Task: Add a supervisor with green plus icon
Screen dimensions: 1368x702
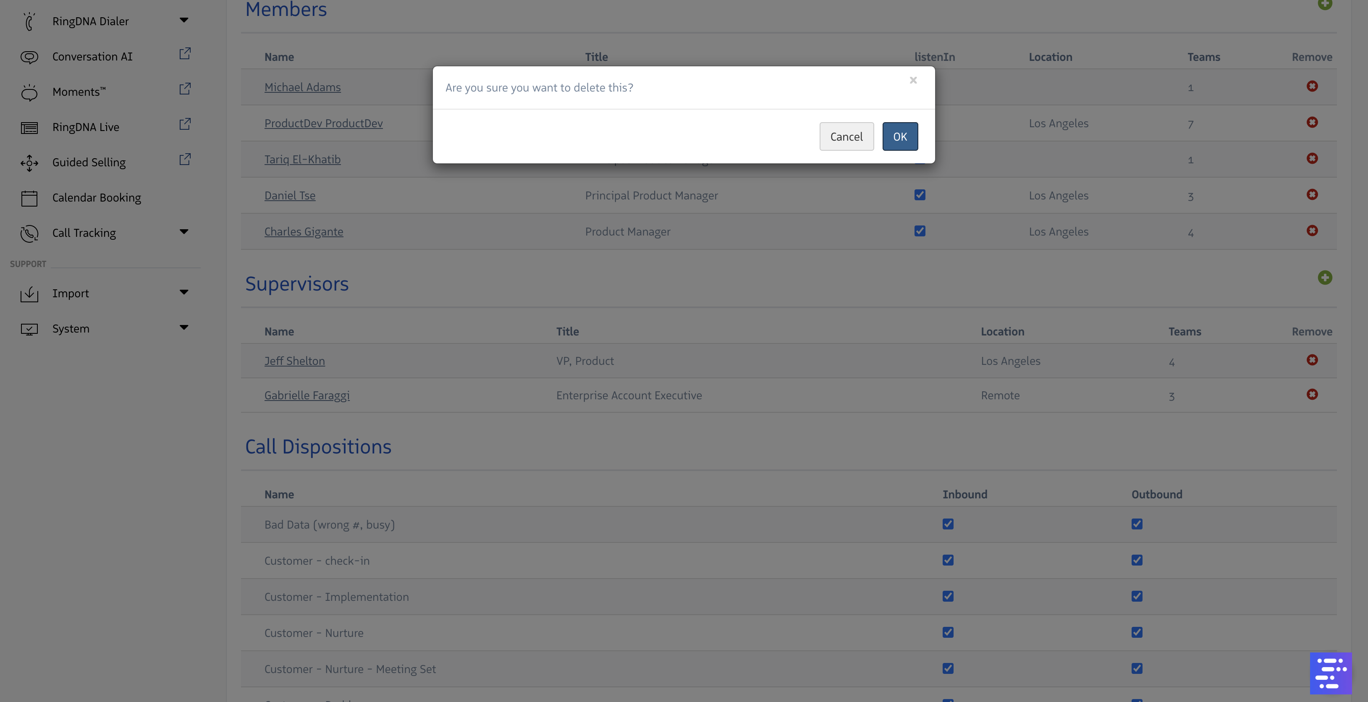Action: 1324,278
